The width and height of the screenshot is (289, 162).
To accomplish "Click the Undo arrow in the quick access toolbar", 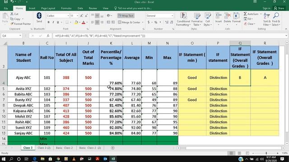I will coord(12,2).
